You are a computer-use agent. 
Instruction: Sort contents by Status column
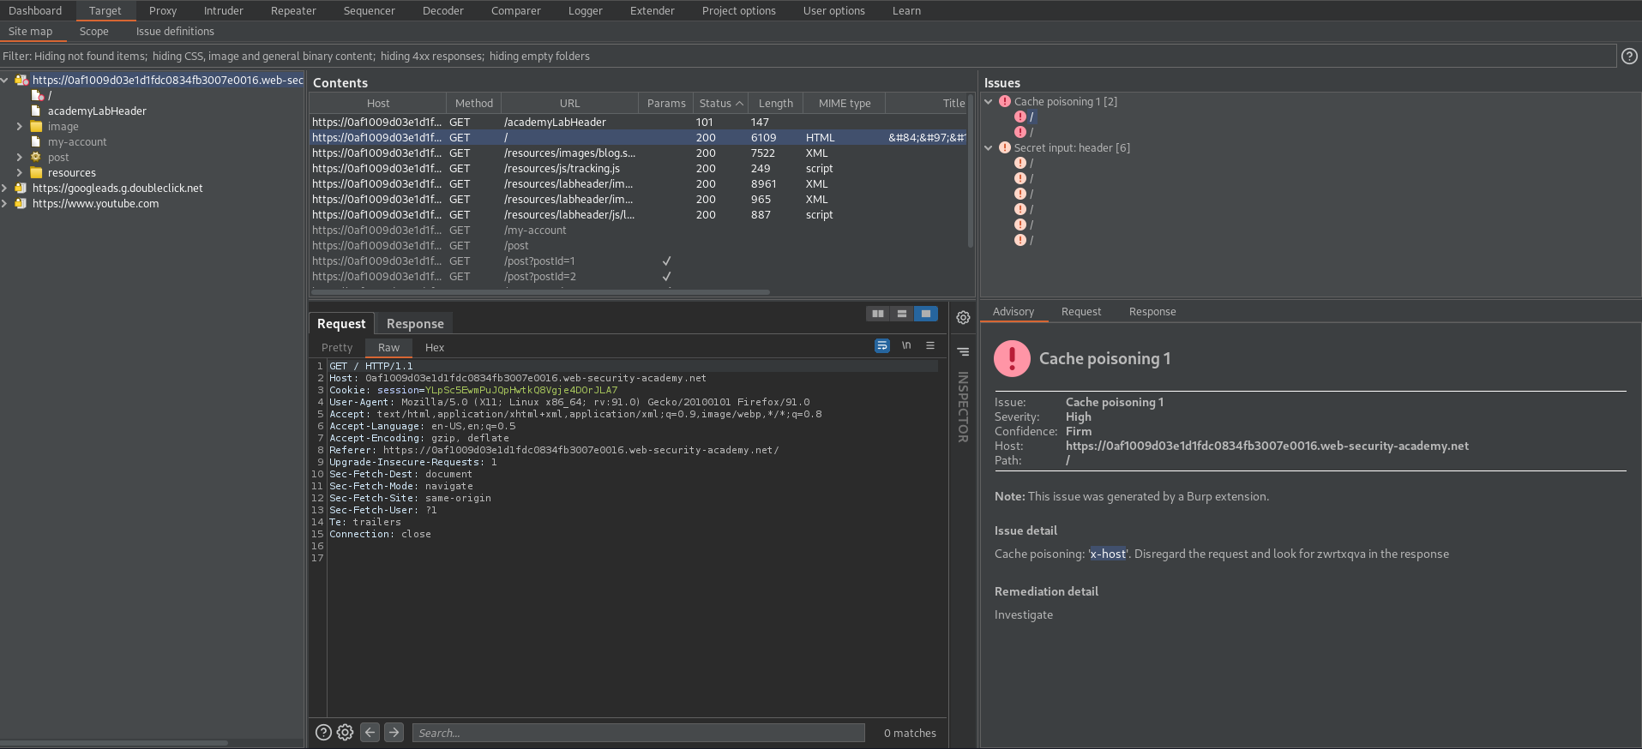720,104
